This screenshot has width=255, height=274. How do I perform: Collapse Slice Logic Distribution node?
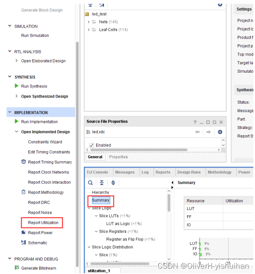coord(89,247)
